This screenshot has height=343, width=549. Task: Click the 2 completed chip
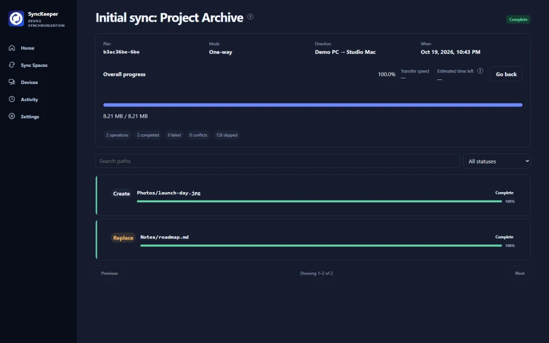(x=148, y=135)
